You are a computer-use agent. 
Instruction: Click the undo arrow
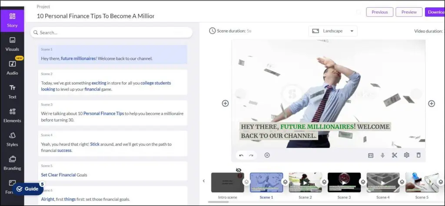[x=241, y=155]
